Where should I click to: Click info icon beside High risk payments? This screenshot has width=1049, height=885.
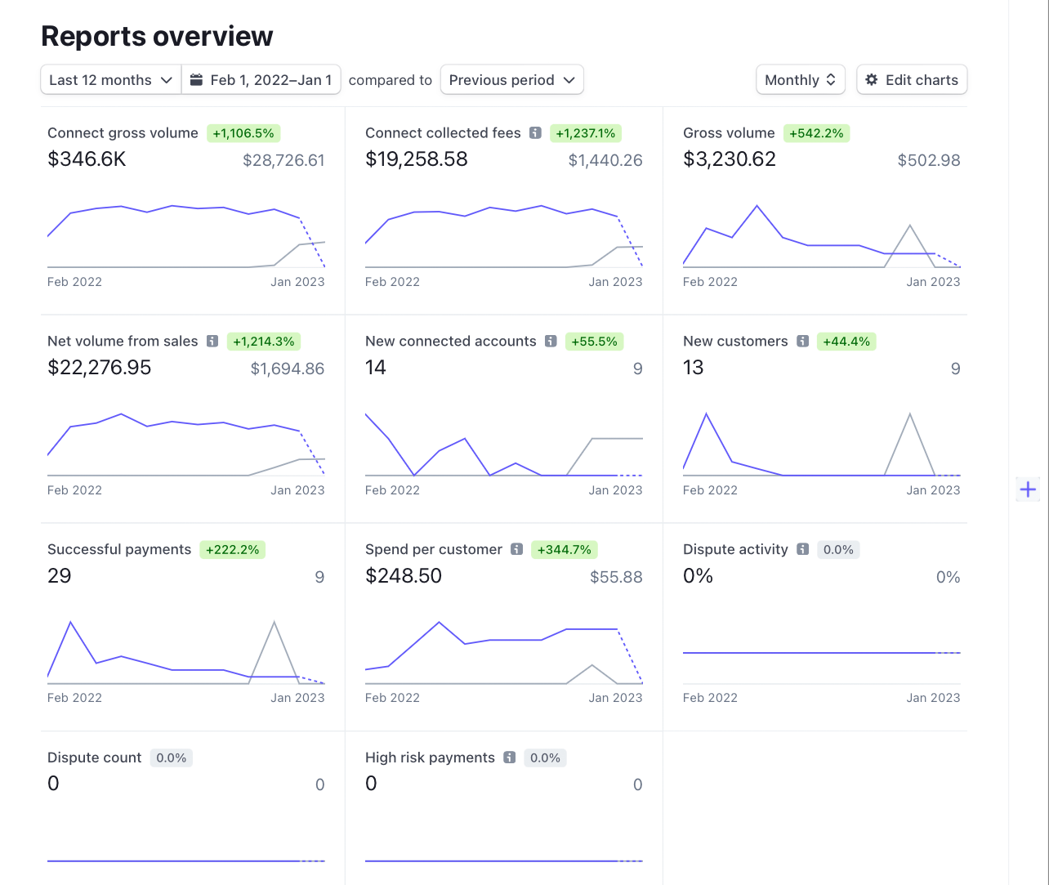(509, 758)
